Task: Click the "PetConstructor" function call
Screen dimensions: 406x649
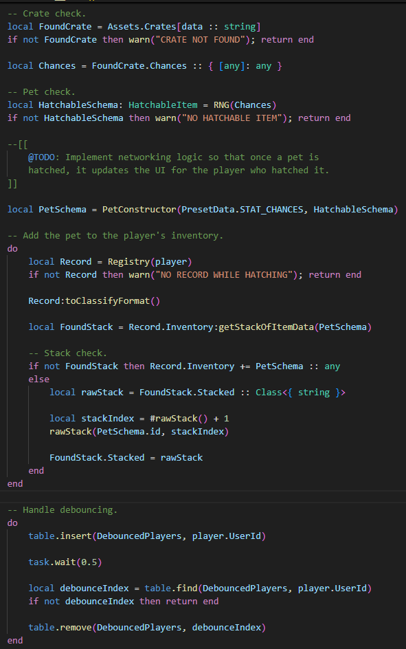Action: (x=139, y=210)
